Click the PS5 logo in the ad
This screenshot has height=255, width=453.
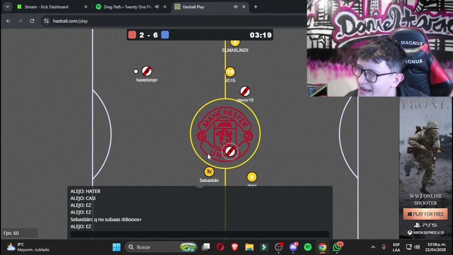coord(425,225)
